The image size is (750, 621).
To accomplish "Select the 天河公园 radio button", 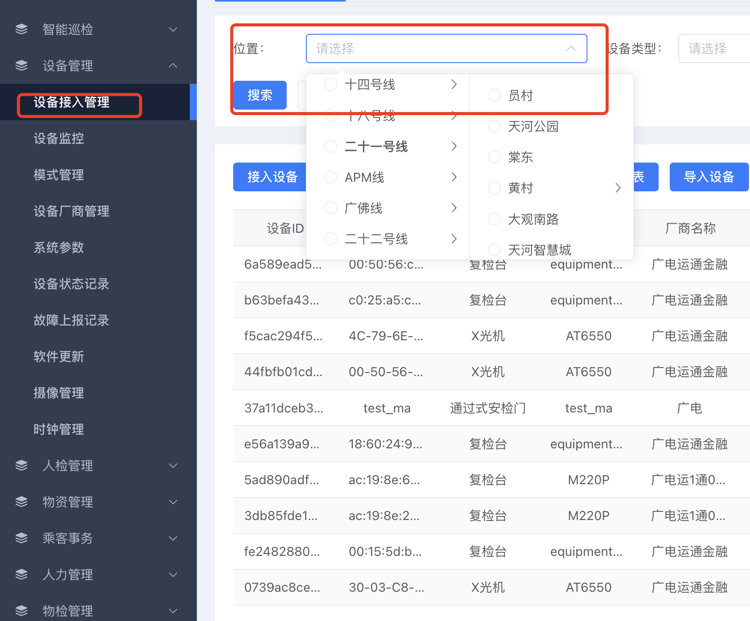I will pos(494,126).
